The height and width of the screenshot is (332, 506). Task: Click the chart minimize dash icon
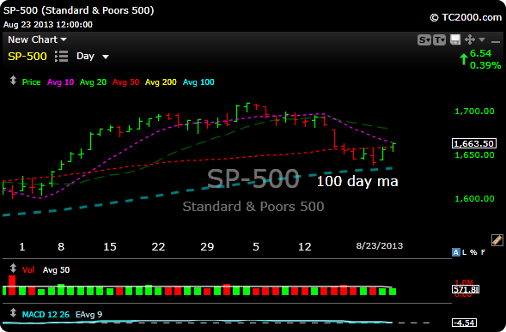click(496, 41)
